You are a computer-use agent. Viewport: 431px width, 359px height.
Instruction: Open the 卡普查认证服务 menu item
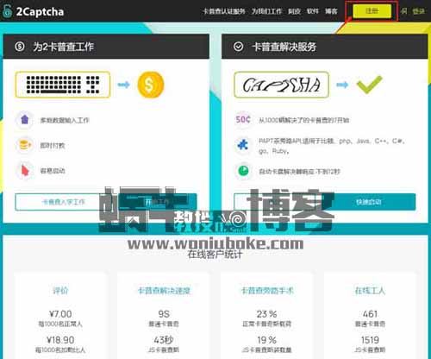(224, 11)
